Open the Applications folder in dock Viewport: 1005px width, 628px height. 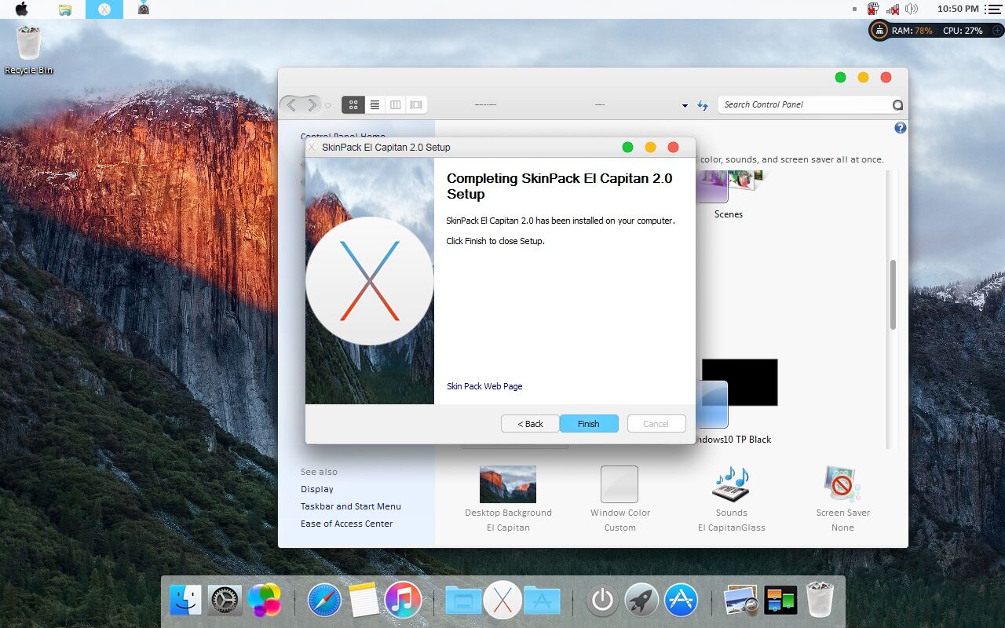(x=542, y=601)
